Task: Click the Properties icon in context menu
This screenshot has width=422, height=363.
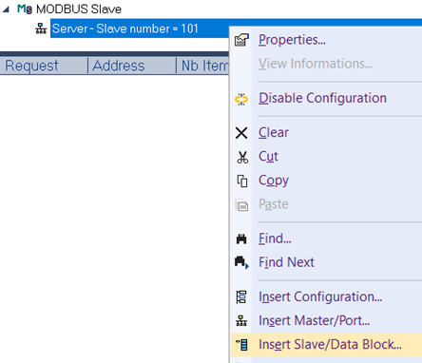Action: click(241, 40)
